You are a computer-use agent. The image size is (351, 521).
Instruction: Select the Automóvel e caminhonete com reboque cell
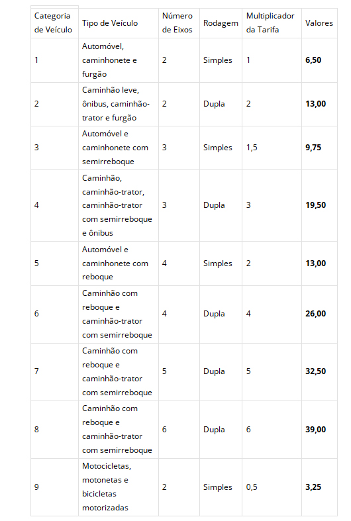click(119, 263)
